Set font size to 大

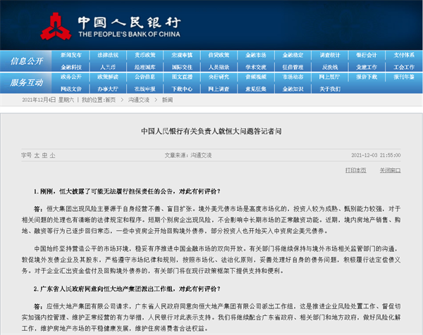click(x=37, y=156)
